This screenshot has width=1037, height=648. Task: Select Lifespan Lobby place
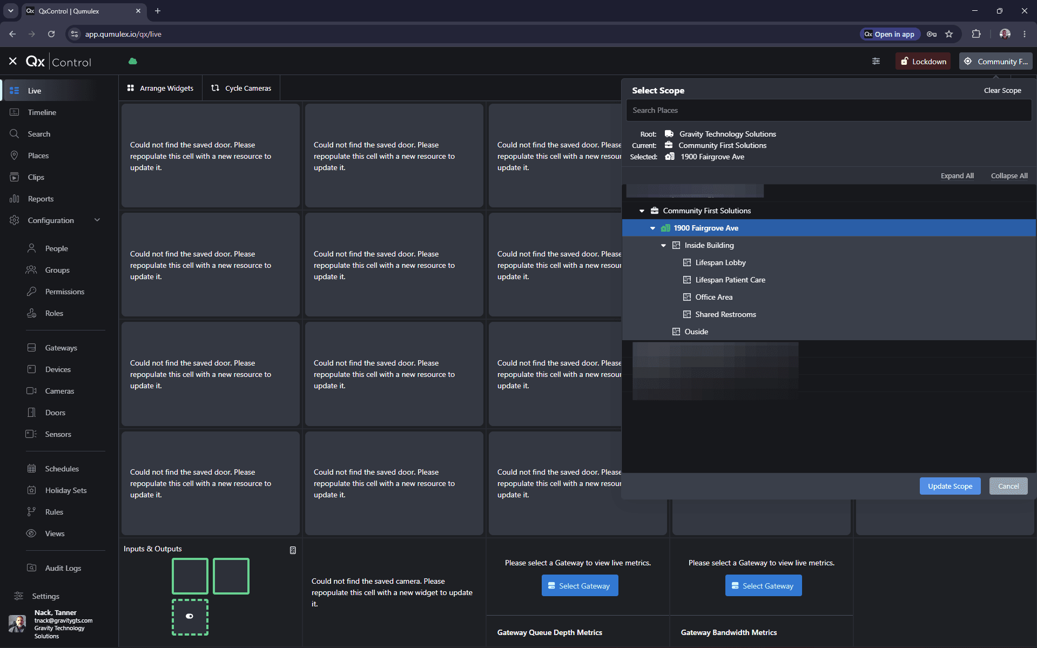click(720, 262)
